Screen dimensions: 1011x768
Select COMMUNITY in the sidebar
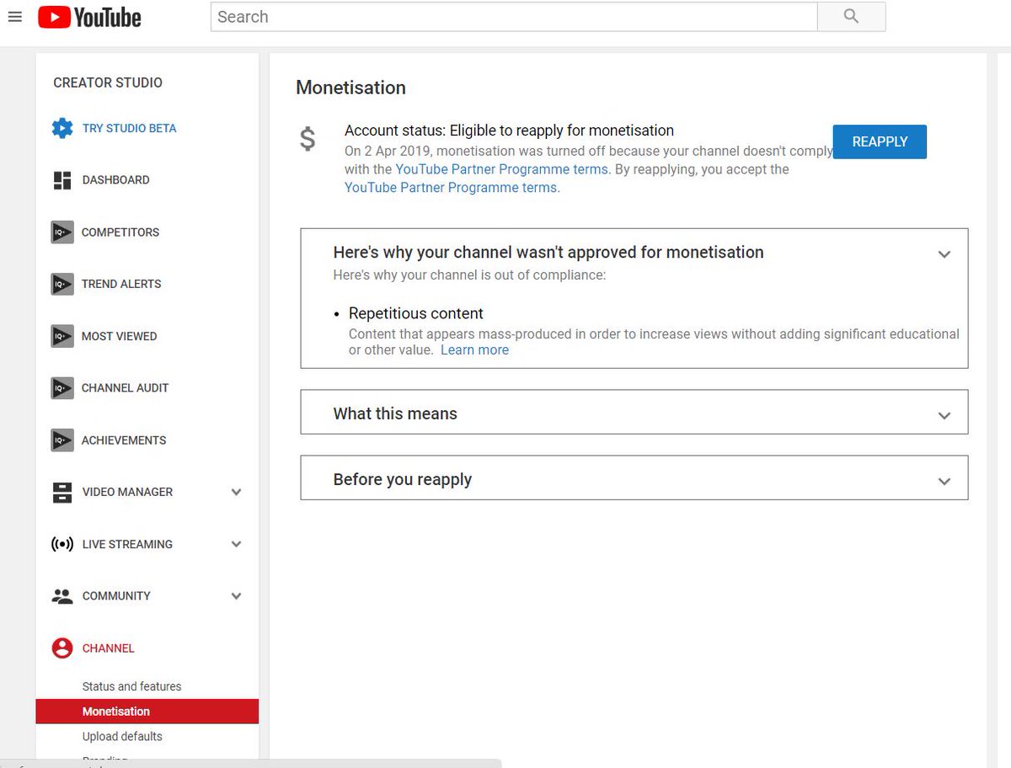(116, 596)
